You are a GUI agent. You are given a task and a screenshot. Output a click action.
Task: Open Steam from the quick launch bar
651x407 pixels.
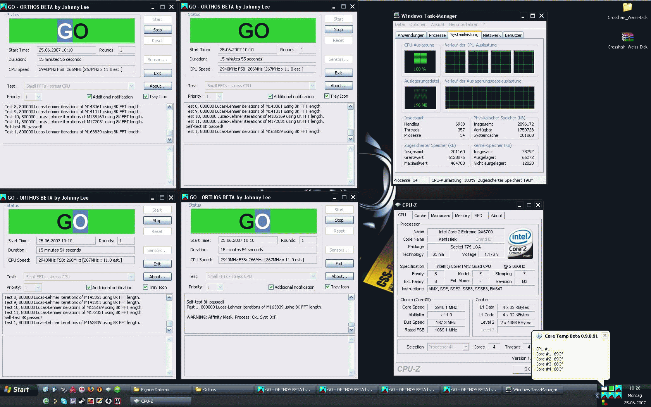tap(82, 401)
